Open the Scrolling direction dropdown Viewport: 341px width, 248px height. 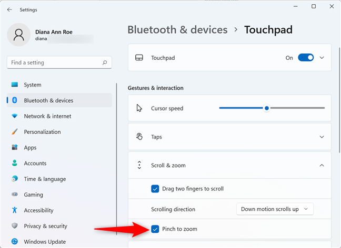pos(275,209)
